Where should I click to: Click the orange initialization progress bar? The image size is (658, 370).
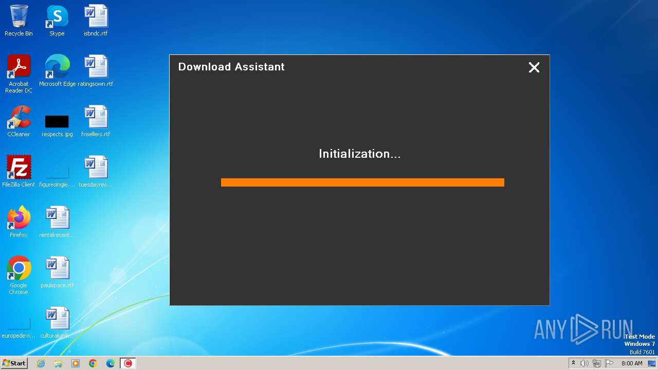(x=362, y=182)
